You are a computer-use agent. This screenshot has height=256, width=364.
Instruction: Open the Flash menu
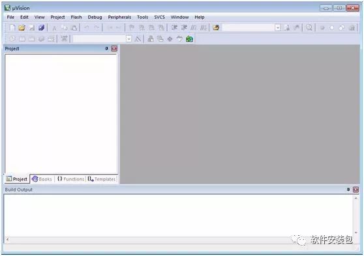pyautogui.click(x=76, y=17)
